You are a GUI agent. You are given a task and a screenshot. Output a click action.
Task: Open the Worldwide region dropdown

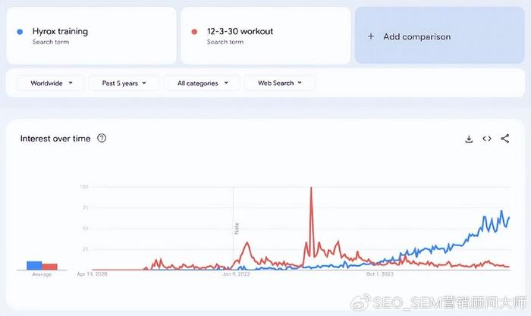[x=51, y=83]
